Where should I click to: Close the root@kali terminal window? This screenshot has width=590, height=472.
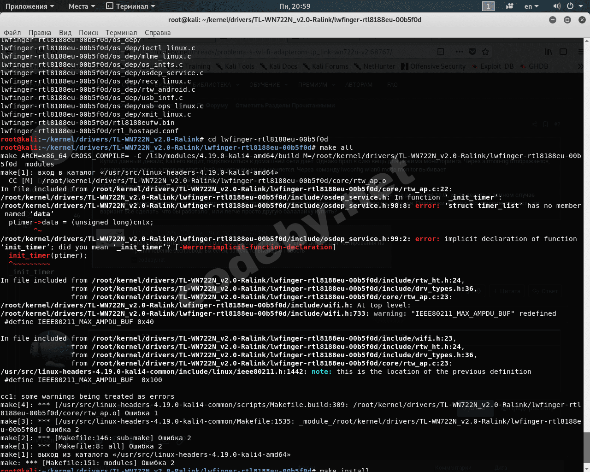click(x=582, y=20)
